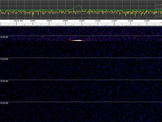Click the 1060 frequency scale label

[x=49, y=21]
